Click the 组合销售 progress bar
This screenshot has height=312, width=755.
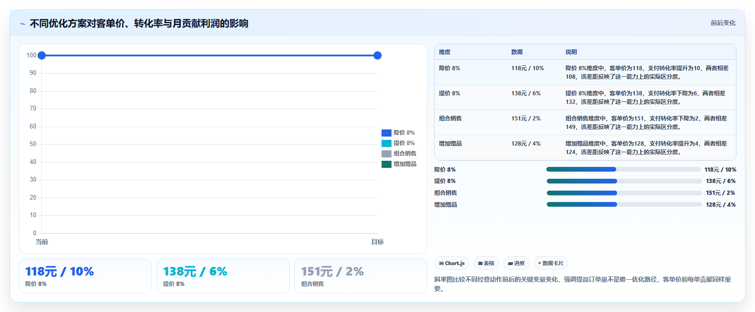click(x=624, y=193)
